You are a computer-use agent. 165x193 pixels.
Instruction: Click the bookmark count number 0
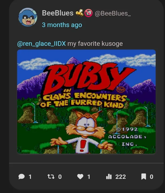[x=151, y=177]
